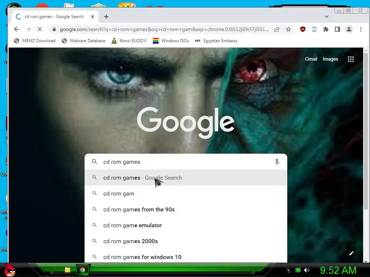Select suggestion cd rom games from the 90s
This screenshot has width=370, height=277.
click(186, 210)
